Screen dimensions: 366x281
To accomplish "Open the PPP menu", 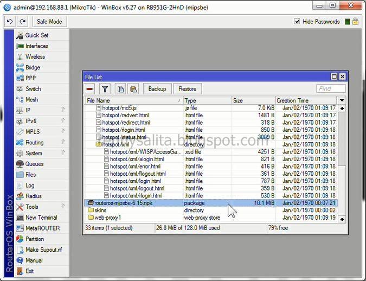I will pyautogui.click(x=30, y=78).
